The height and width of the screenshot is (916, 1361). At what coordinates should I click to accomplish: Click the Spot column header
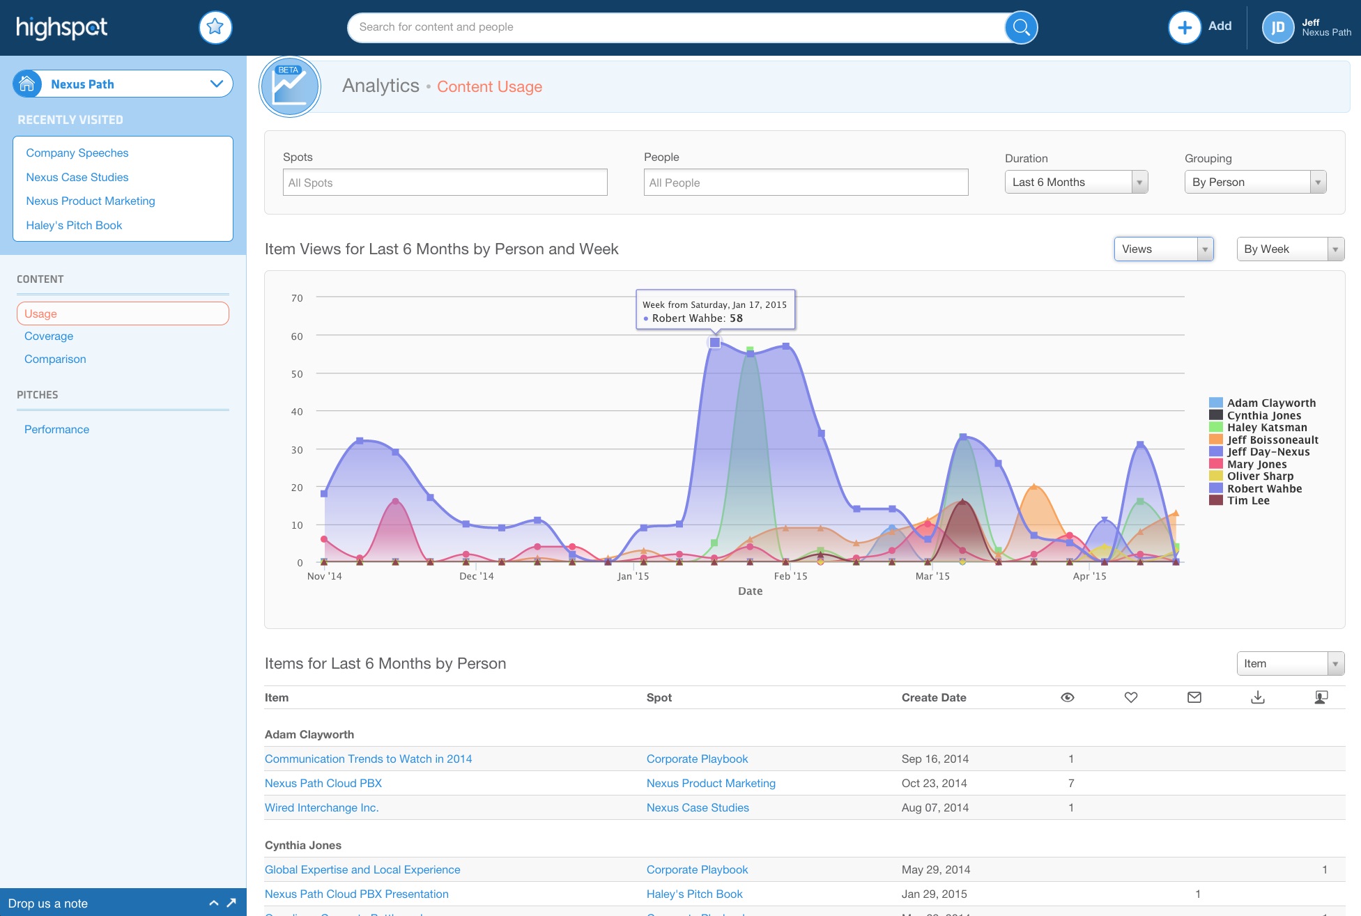(x=659, y=697)
